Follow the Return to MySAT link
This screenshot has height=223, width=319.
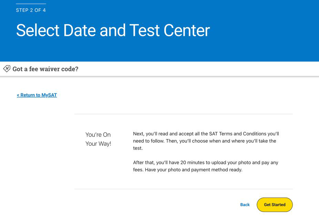[x=37, y=95]
